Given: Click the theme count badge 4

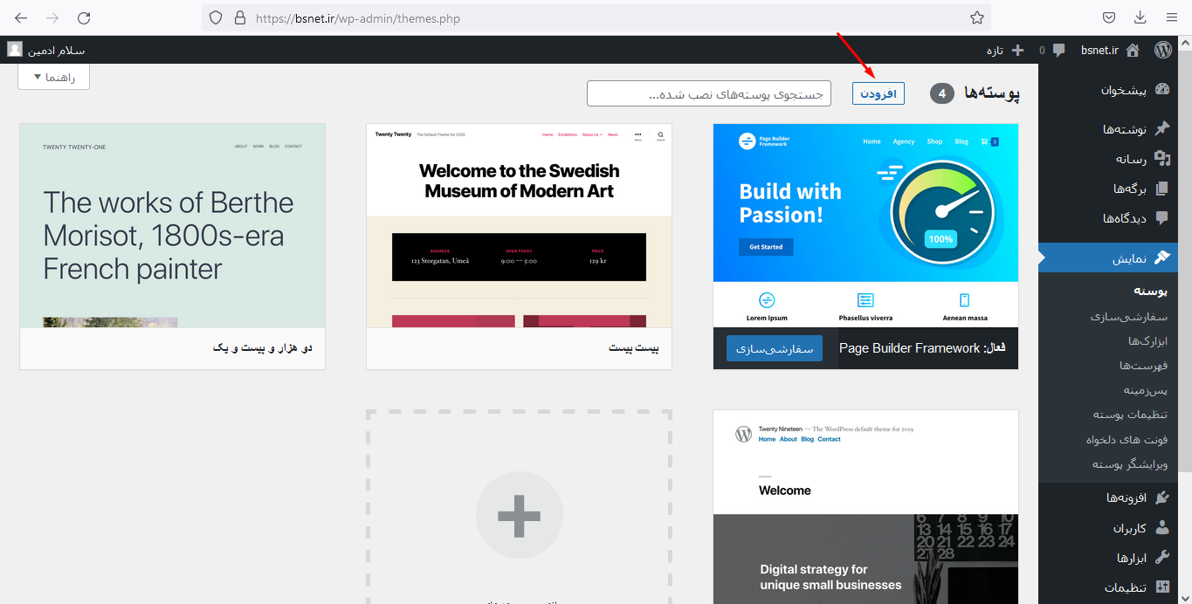Looking at the screenshot, I should click(941, 93).
